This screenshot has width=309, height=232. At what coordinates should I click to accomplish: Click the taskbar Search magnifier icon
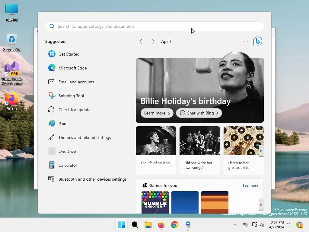coord(135,225)
